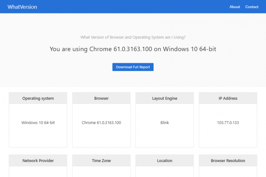Open the Contact page
266x177 pixels.
tap(252, 7)
